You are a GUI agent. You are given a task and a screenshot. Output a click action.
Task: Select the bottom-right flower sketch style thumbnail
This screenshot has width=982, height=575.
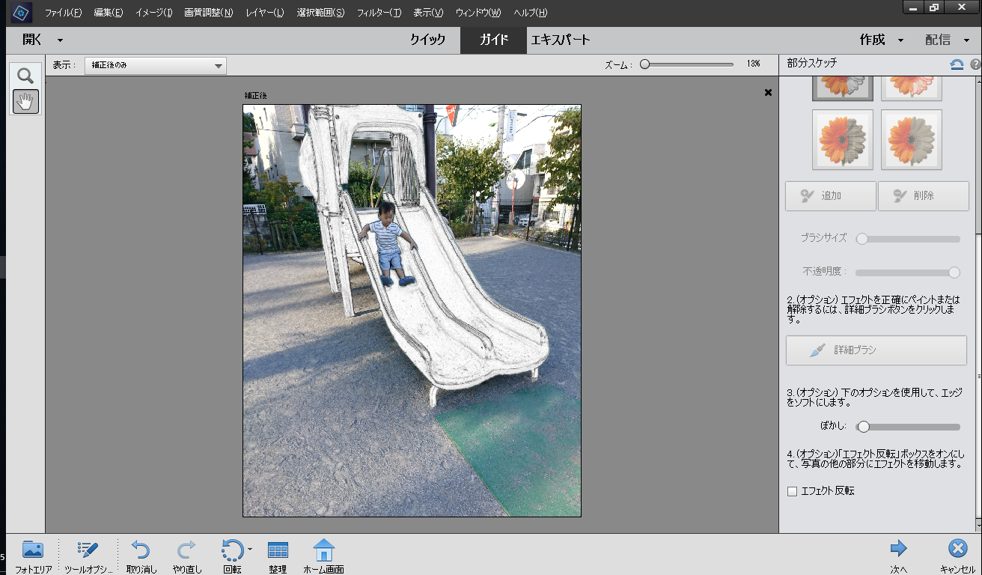pos(911,139)
